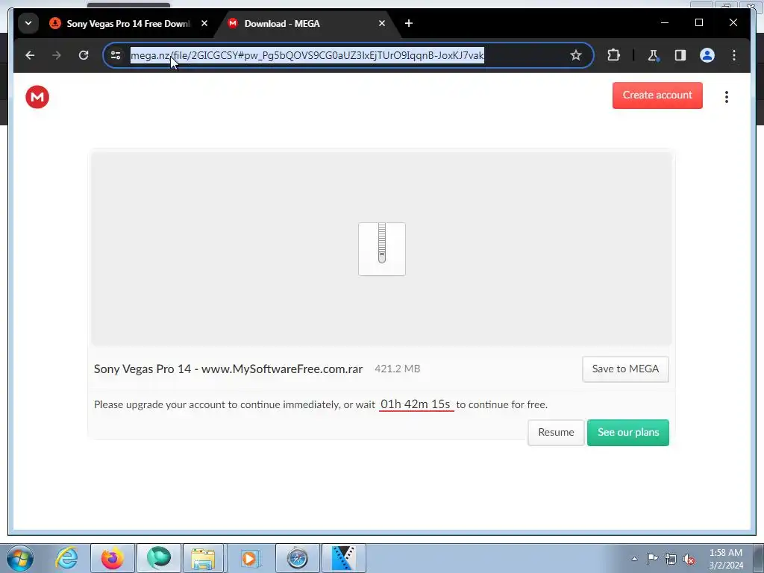Reload the MEGA download page

coord(84,55)
